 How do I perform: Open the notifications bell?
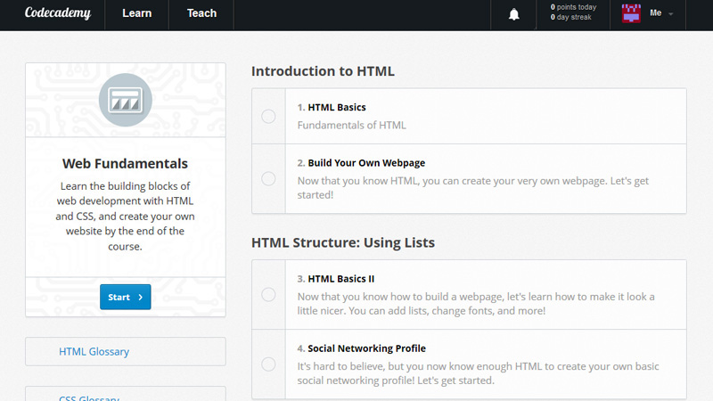point(514,14)
